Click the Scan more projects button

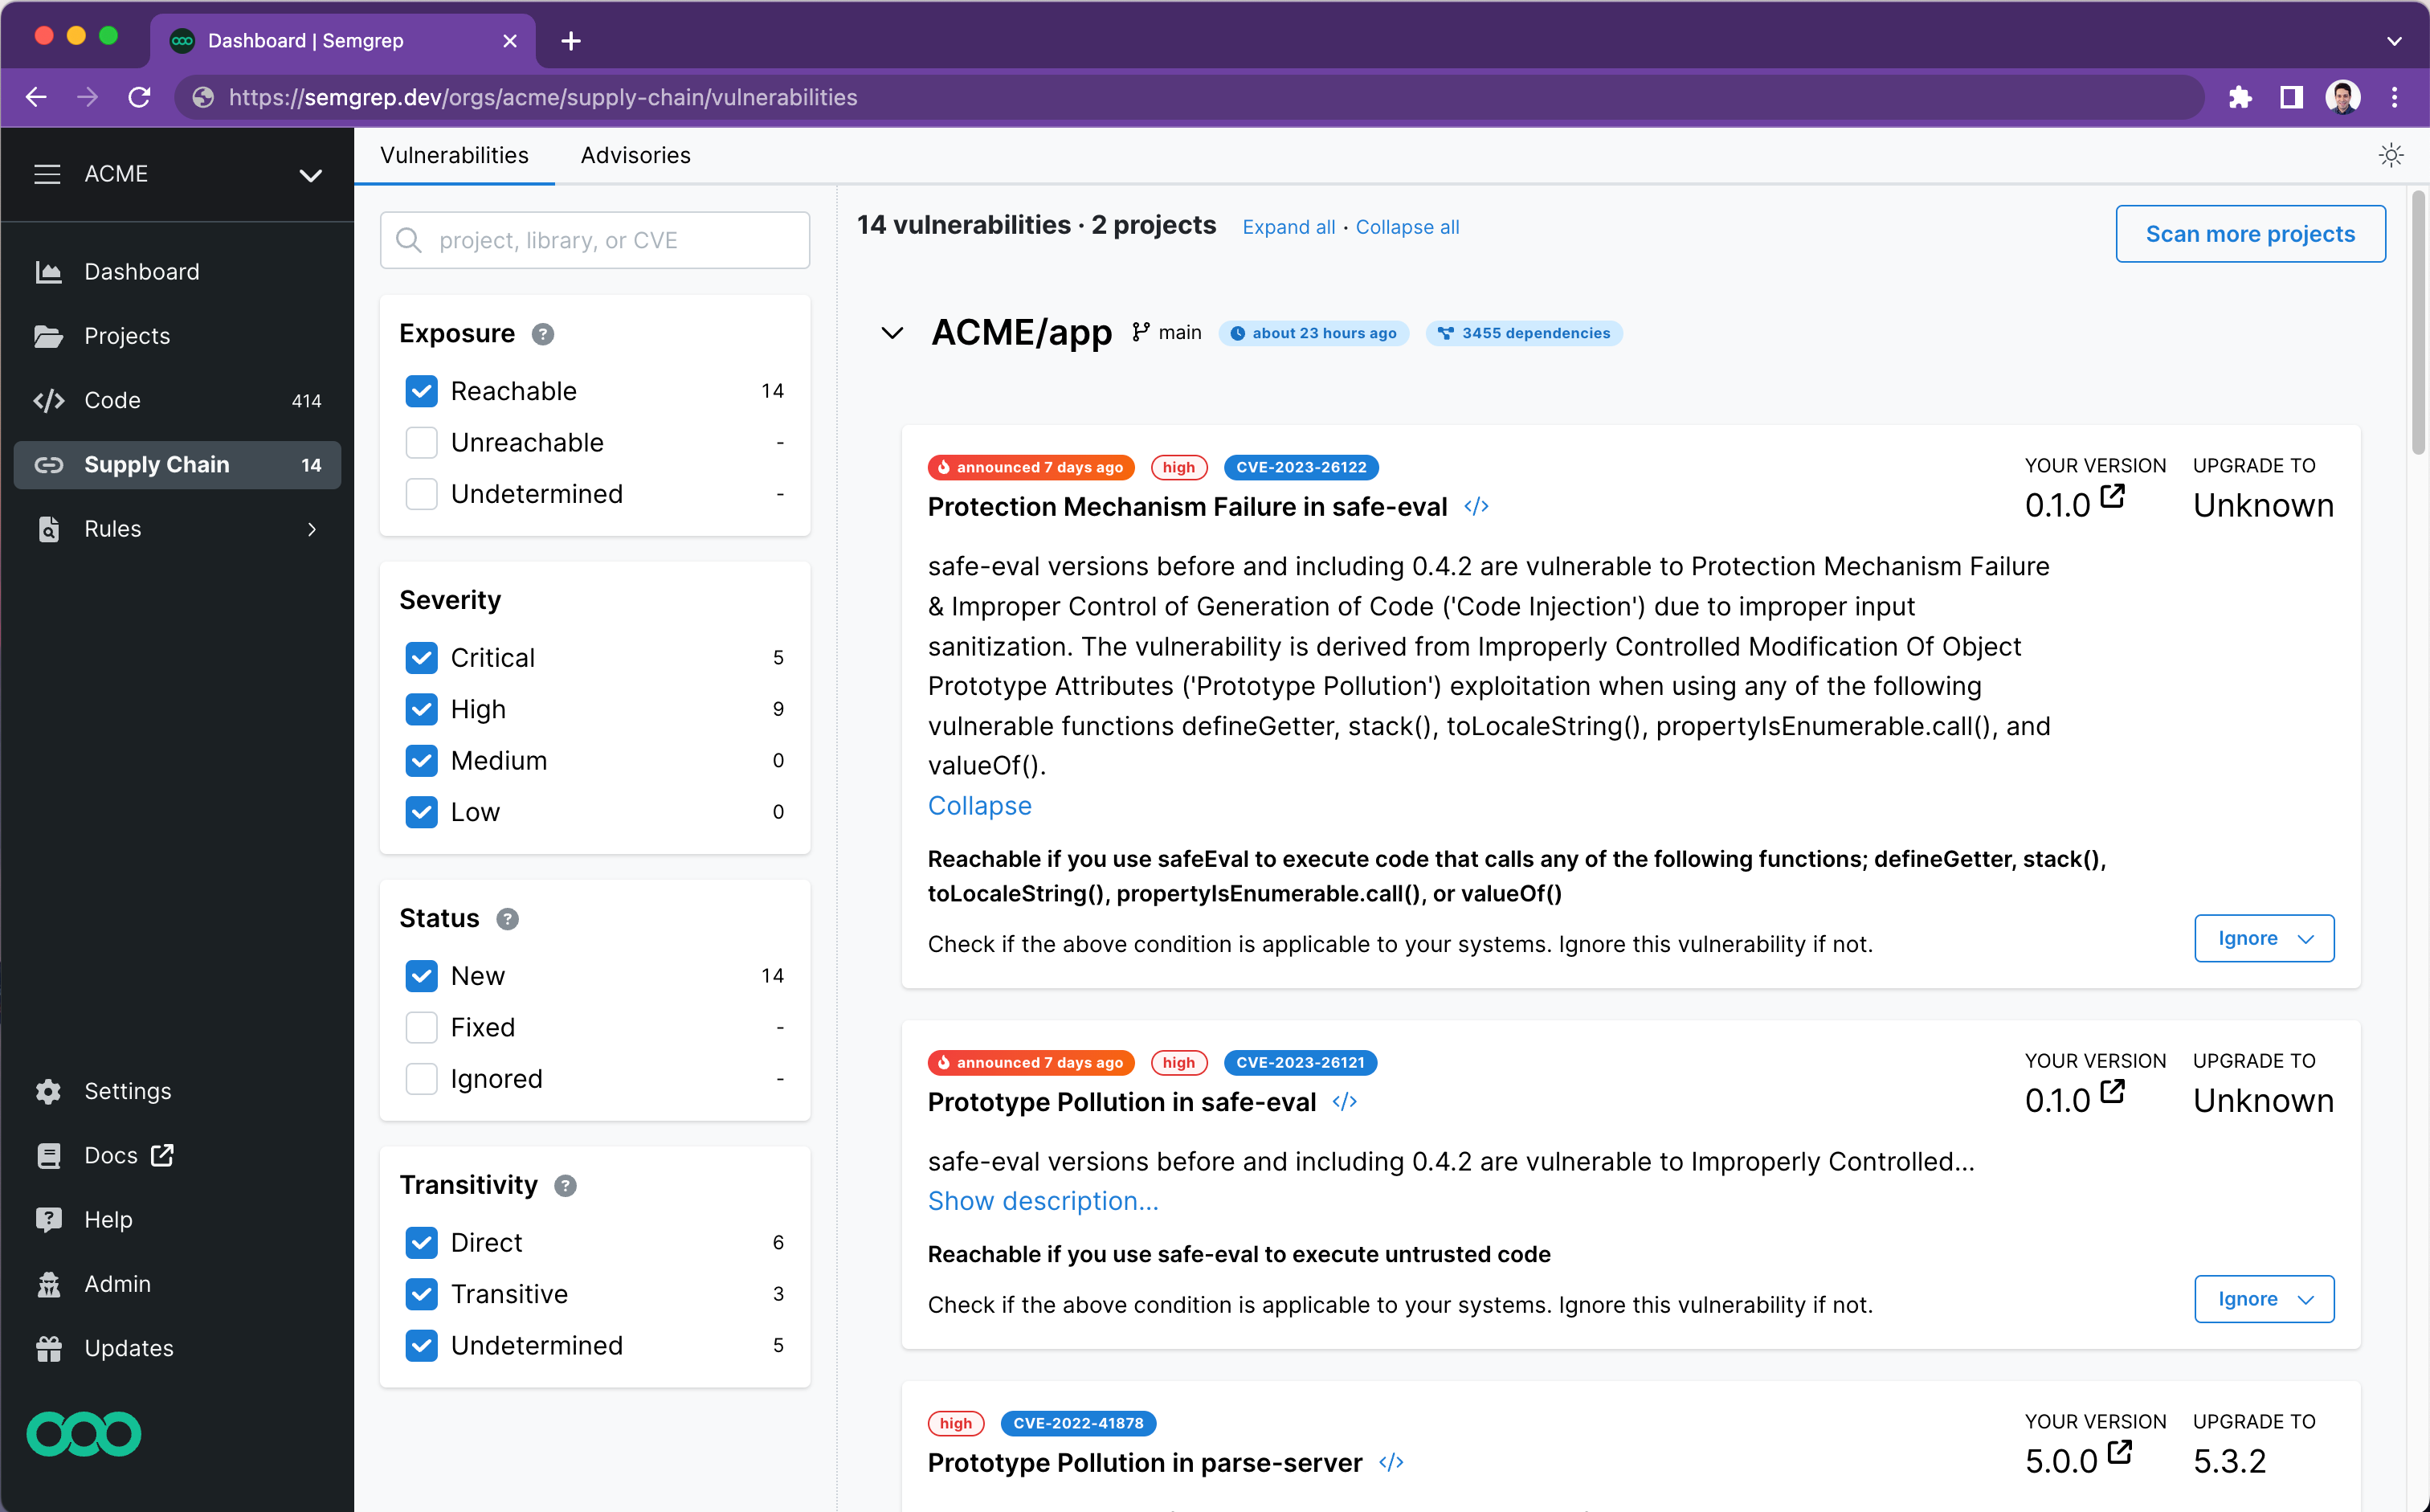coord(2248,231)
